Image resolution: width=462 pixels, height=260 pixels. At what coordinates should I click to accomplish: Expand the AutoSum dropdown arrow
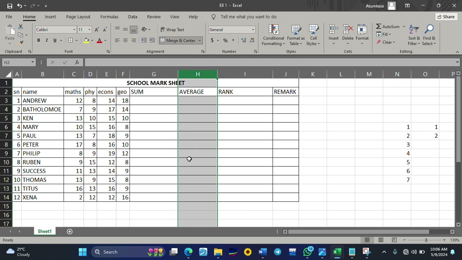pos(404,27)
